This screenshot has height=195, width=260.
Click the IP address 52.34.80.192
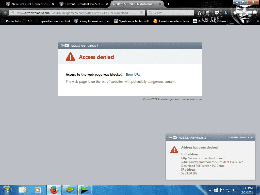point(189,173)
